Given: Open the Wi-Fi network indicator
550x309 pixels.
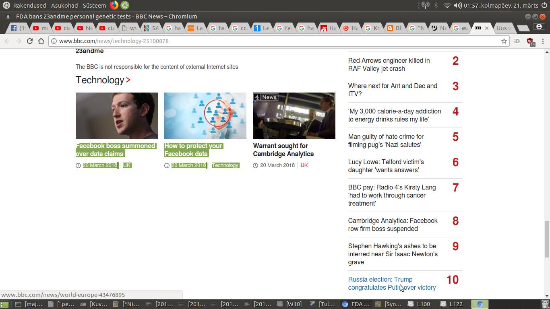Looking at the screenshot, I should (x=447, y=5).
